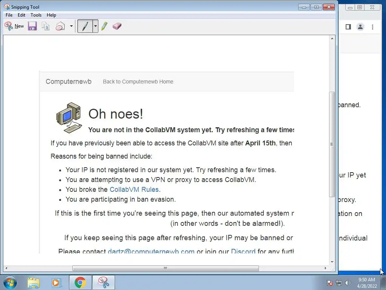Click the horizontal scrollbar right arrow
Screen dimensions: 386x290
pyautogui.click(x=326, y=268)
